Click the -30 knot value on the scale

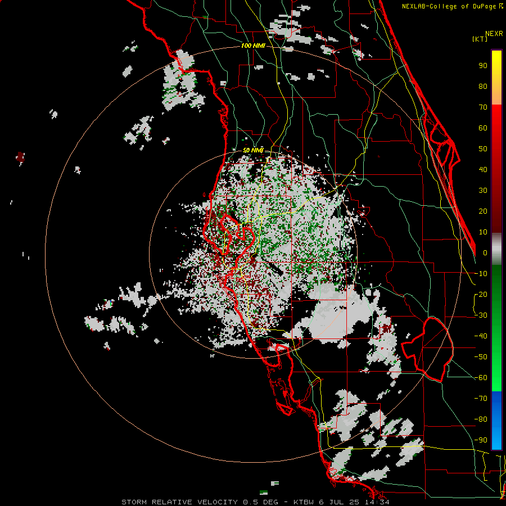(x=481, y=315)
